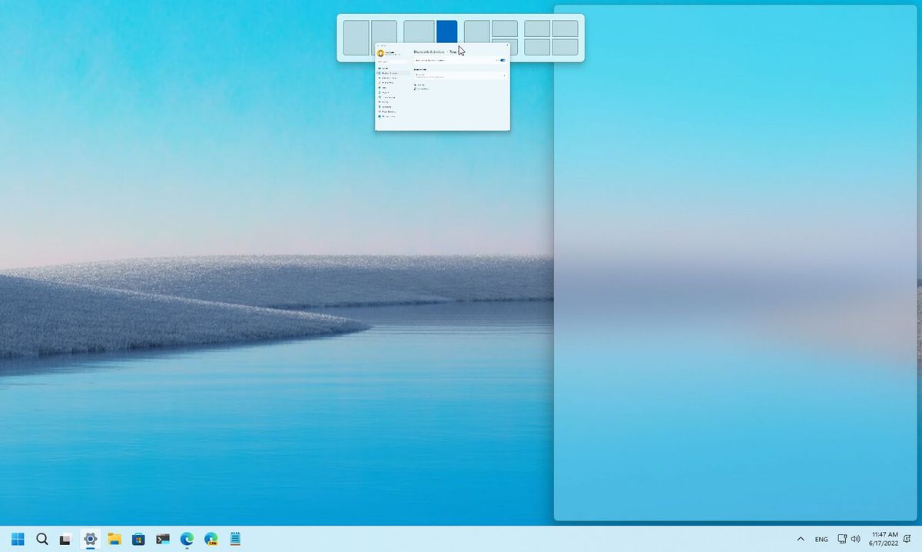Open Personalization settings

coord(388,82)
